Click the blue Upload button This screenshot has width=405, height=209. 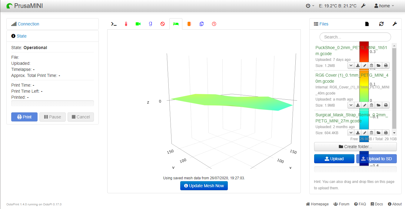pyautogui.click(x=334, y=159)
